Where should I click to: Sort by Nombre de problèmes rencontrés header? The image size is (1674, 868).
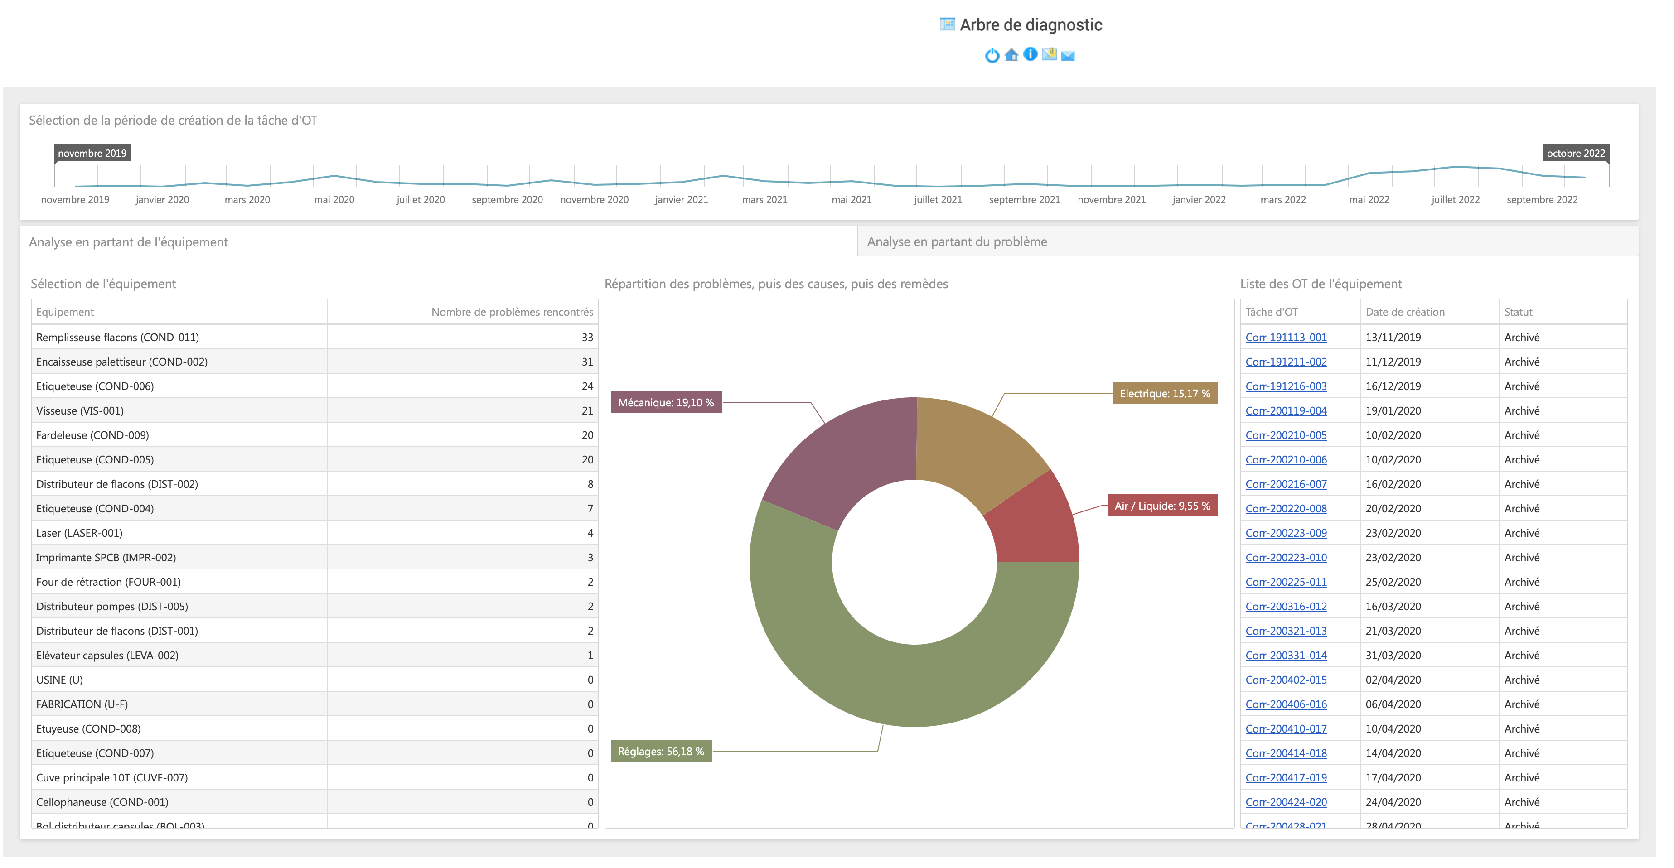click(x=463, y=312)
